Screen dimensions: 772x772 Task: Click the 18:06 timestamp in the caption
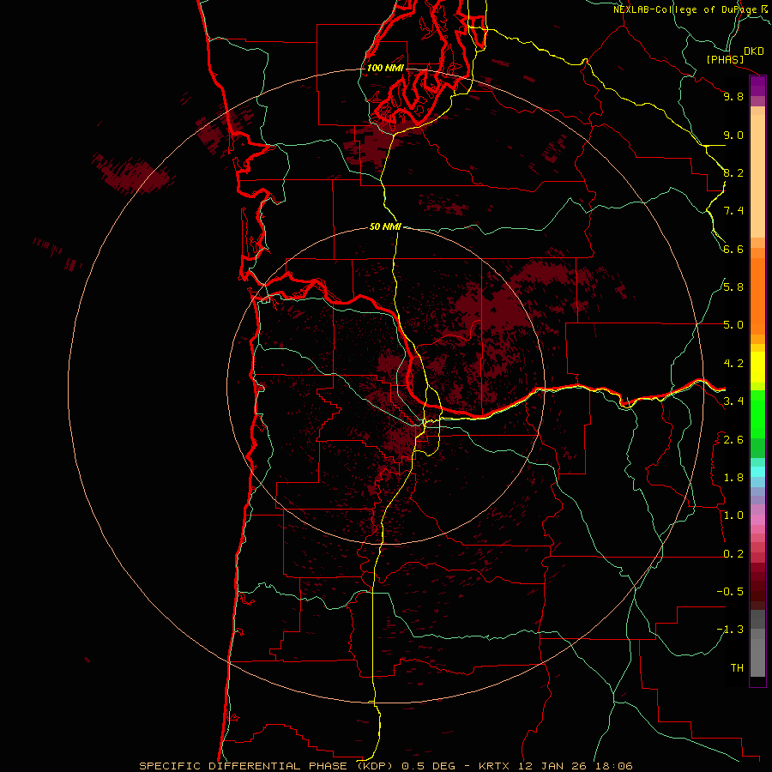coord(615,766)
